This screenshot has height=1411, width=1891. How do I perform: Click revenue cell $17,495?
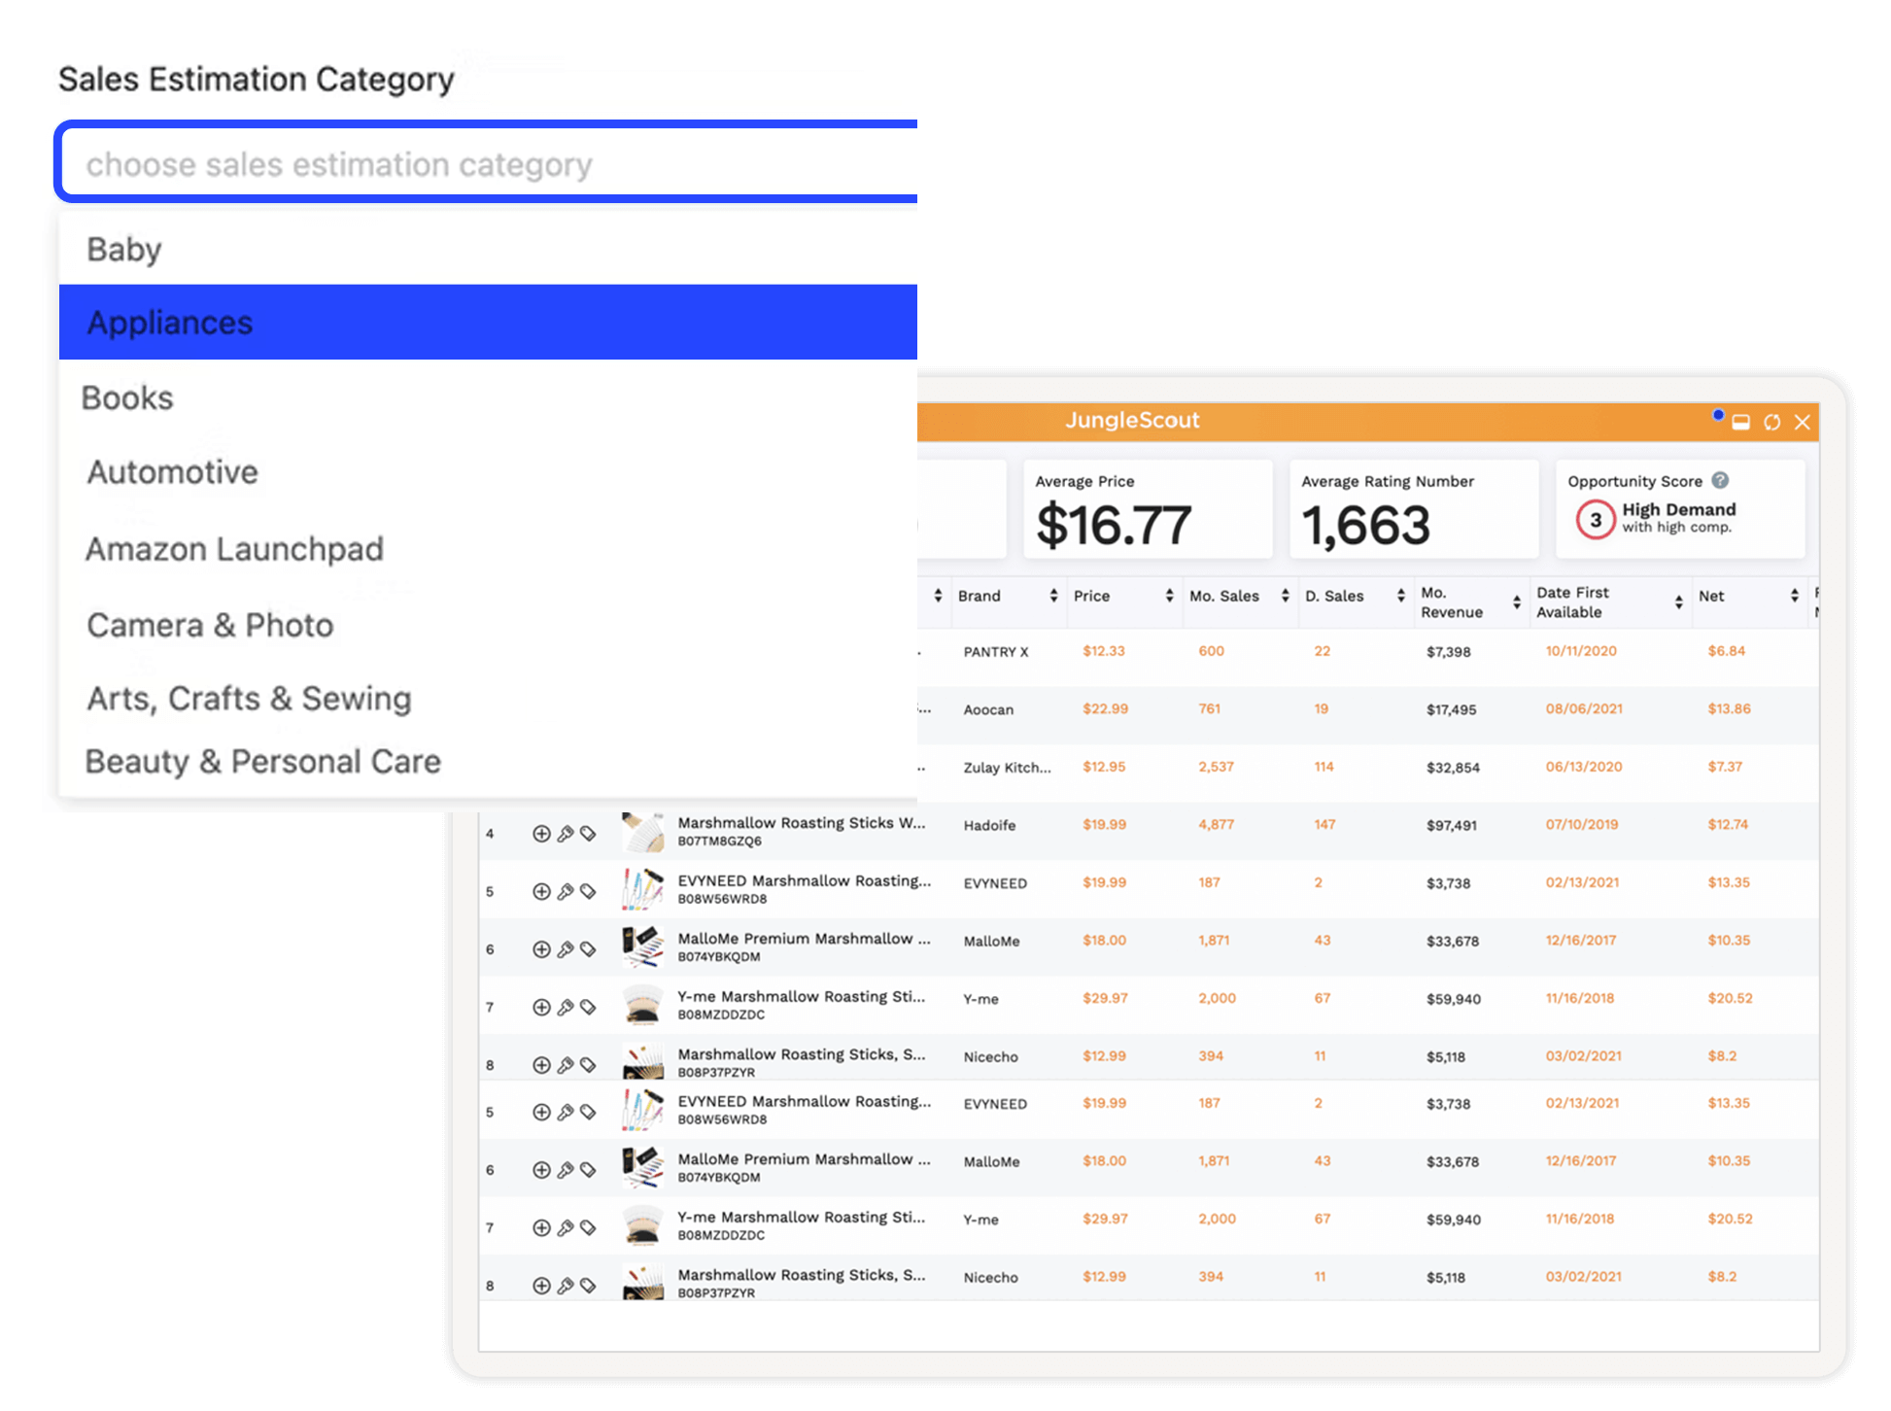pos(1451,709)
